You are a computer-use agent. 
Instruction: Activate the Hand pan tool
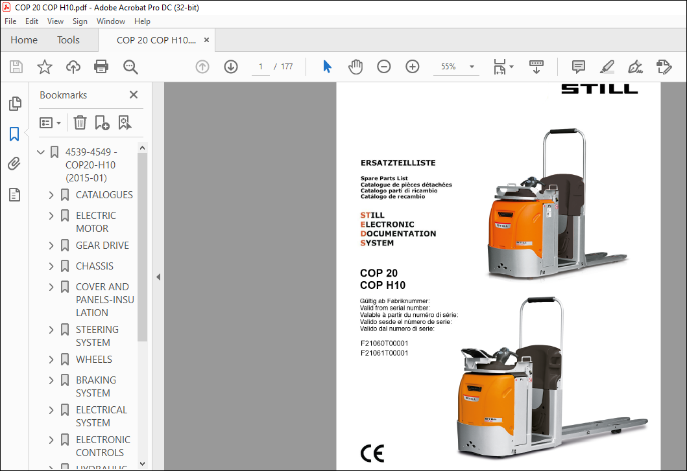[x=356, y=67]
